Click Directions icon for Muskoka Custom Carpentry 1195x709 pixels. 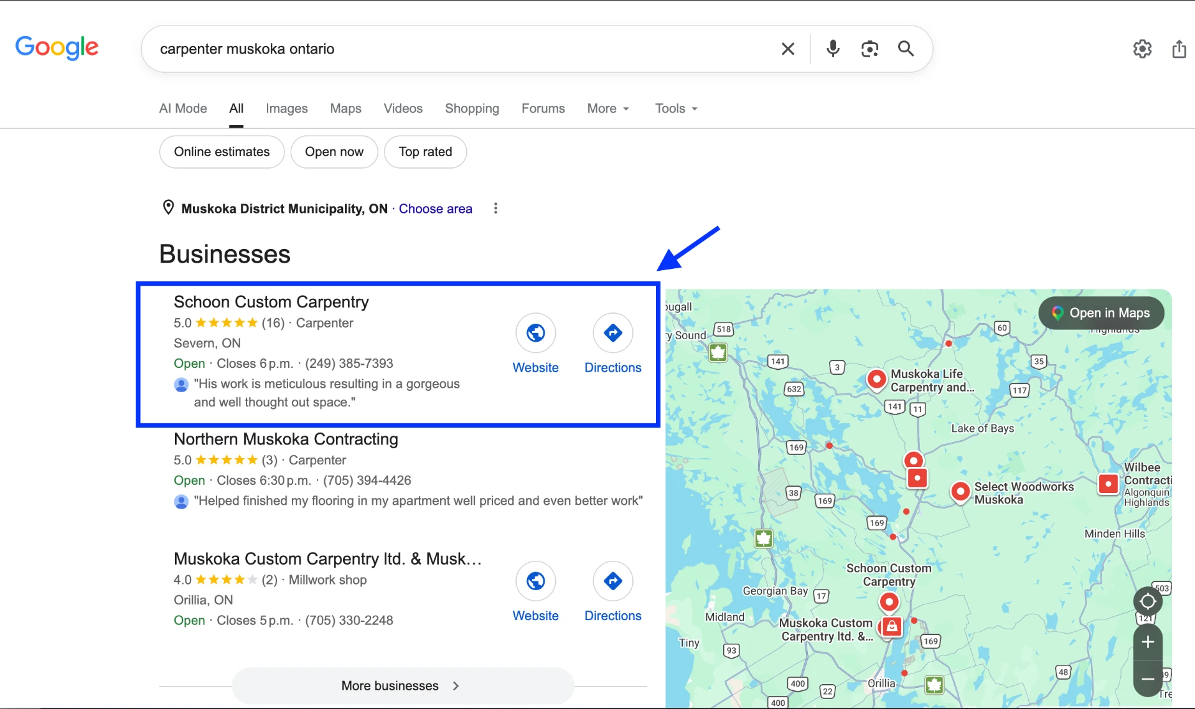(612, 581)
